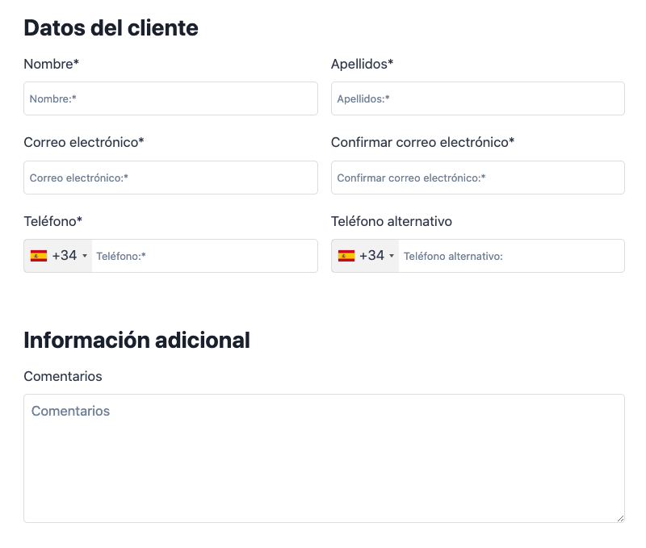
Task: Click the Comentarios text area
Action: tap(325, 458)
